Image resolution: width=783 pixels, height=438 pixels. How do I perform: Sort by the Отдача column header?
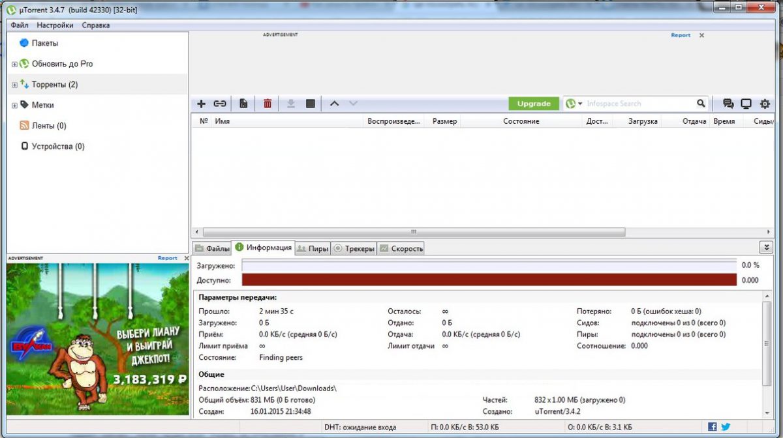(x=685, y=121)
